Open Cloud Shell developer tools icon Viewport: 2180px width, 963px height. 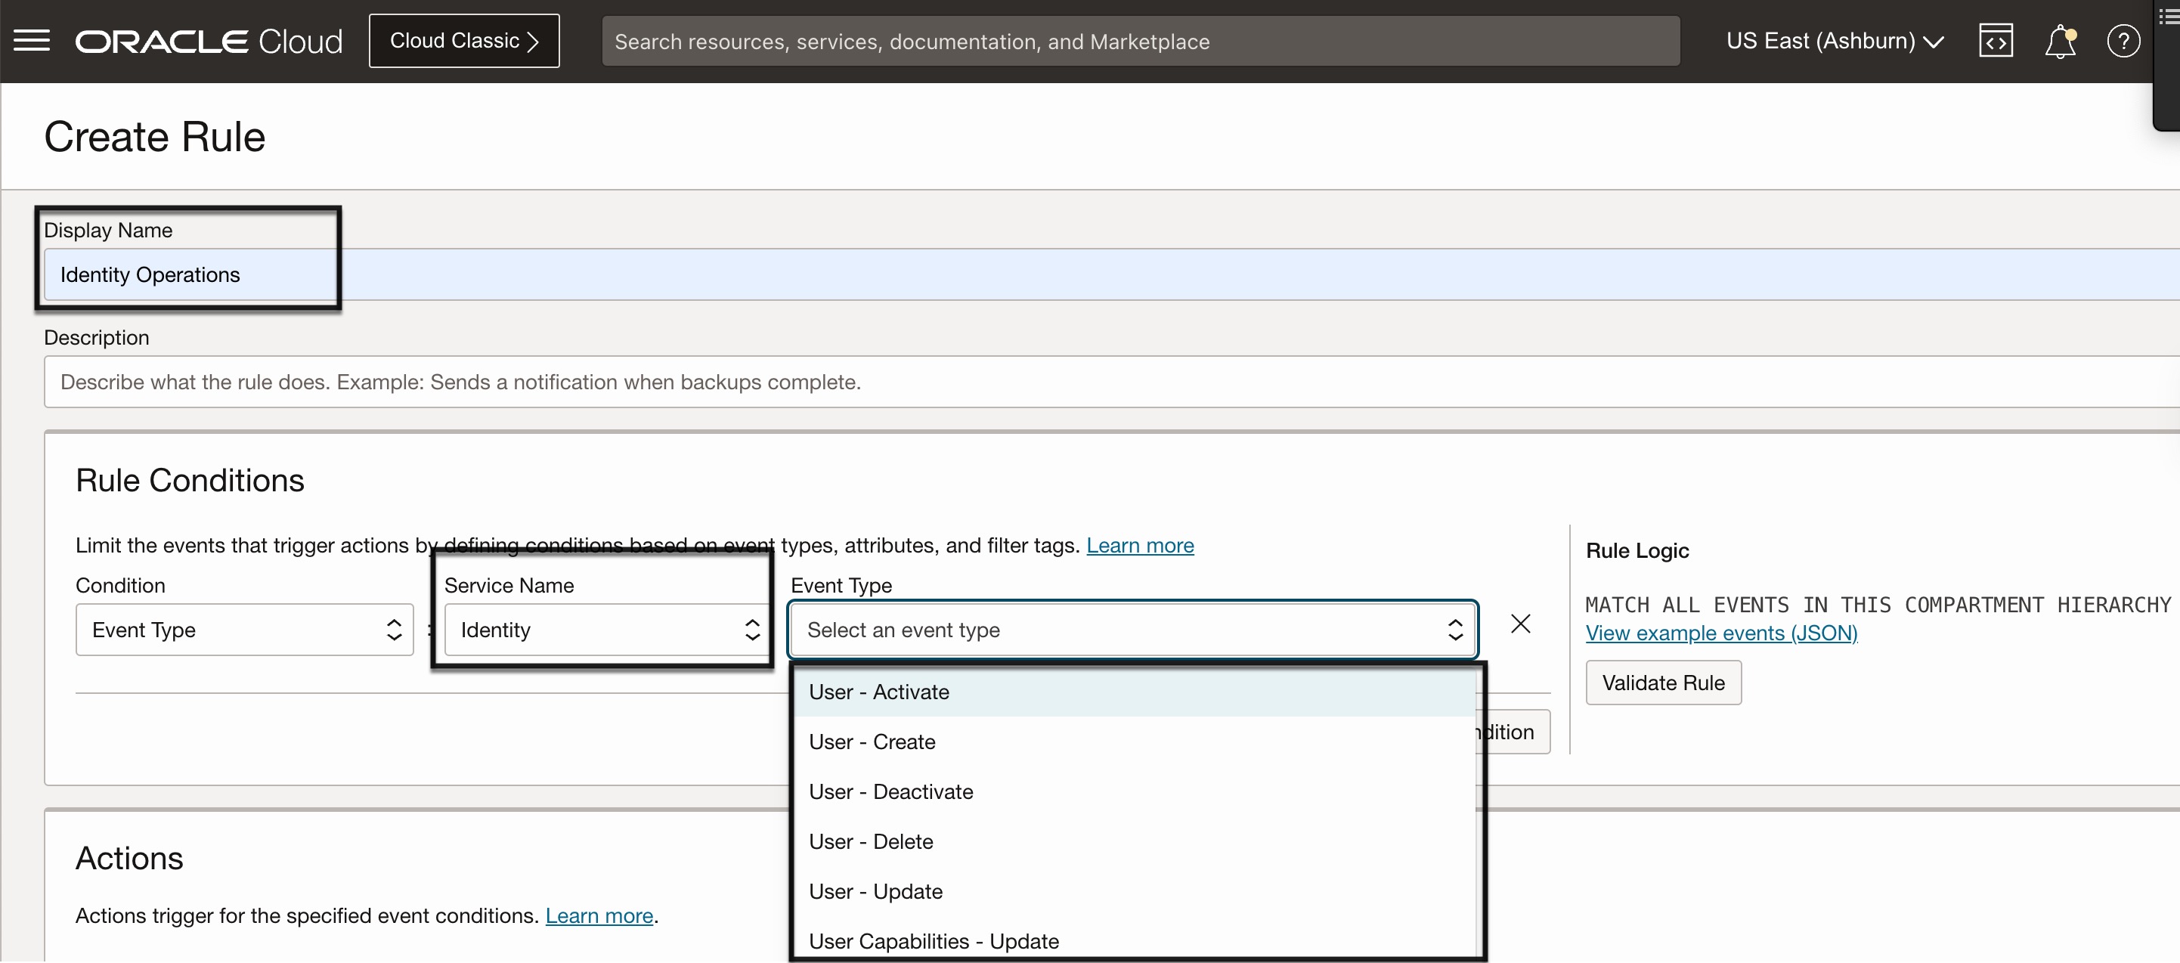(x=1995, y=41)
